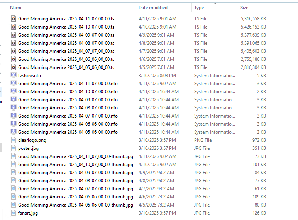Click the video icon of the 2025_04_11 .ts file
Image resolution: width=298 pixels, height=220 pixels.
pyautogui.click(x=14, y=19)
